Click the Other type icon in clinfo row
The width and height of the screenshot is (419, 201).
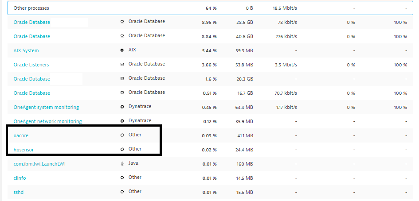[x=122, y=178]
